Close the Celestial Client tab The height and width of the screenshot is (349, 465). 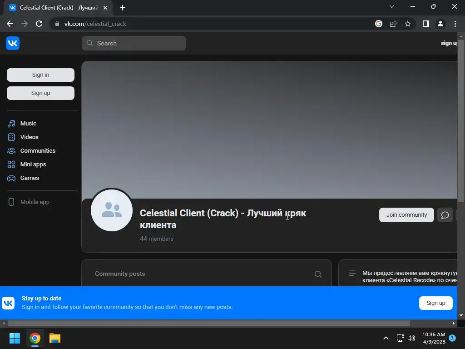pyautogui.click(x=105, y=8)
